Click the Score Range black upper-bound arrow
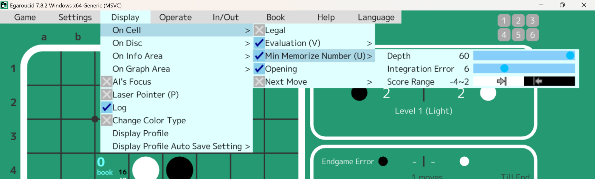 pos(538,81)
